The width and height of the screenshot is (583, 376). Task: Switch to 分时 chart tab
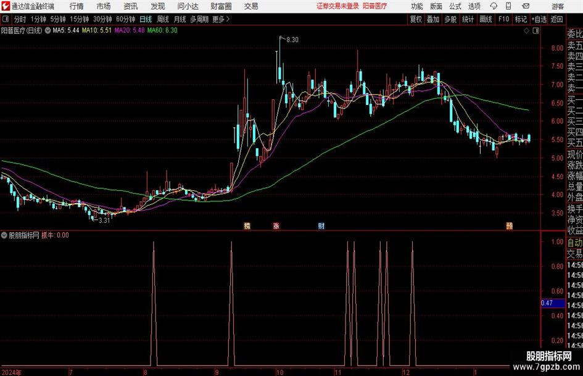tap(20, 19)
